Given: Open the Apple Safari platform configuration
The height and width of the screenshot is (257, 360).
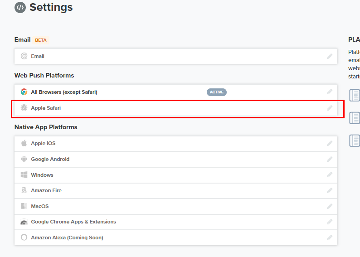Looking at the screenshot, I should pos(46,108).
